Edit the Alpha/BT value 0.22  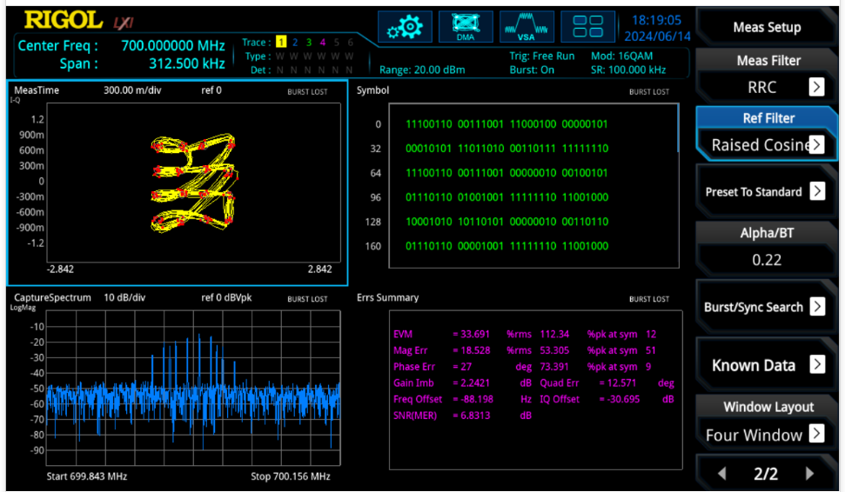tap(767, 261)
